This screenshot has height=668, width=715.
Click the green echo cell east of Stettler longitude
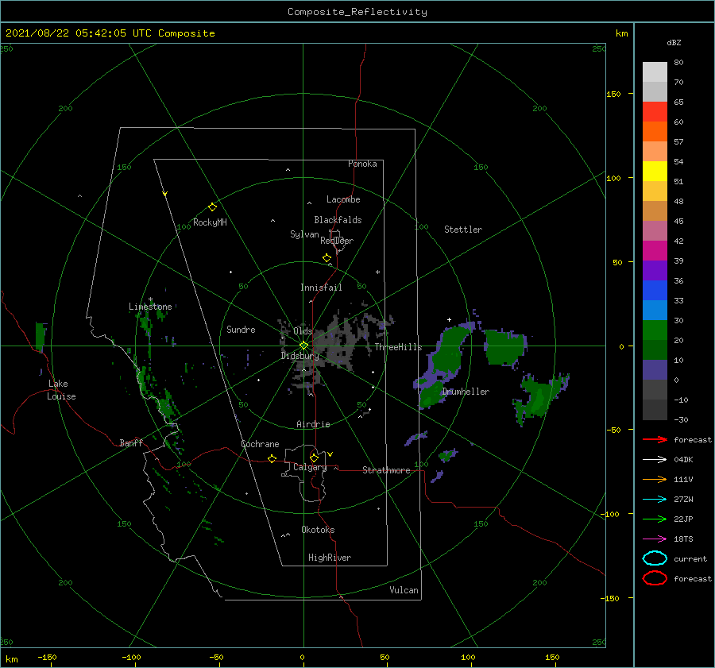tap(505, 347)
